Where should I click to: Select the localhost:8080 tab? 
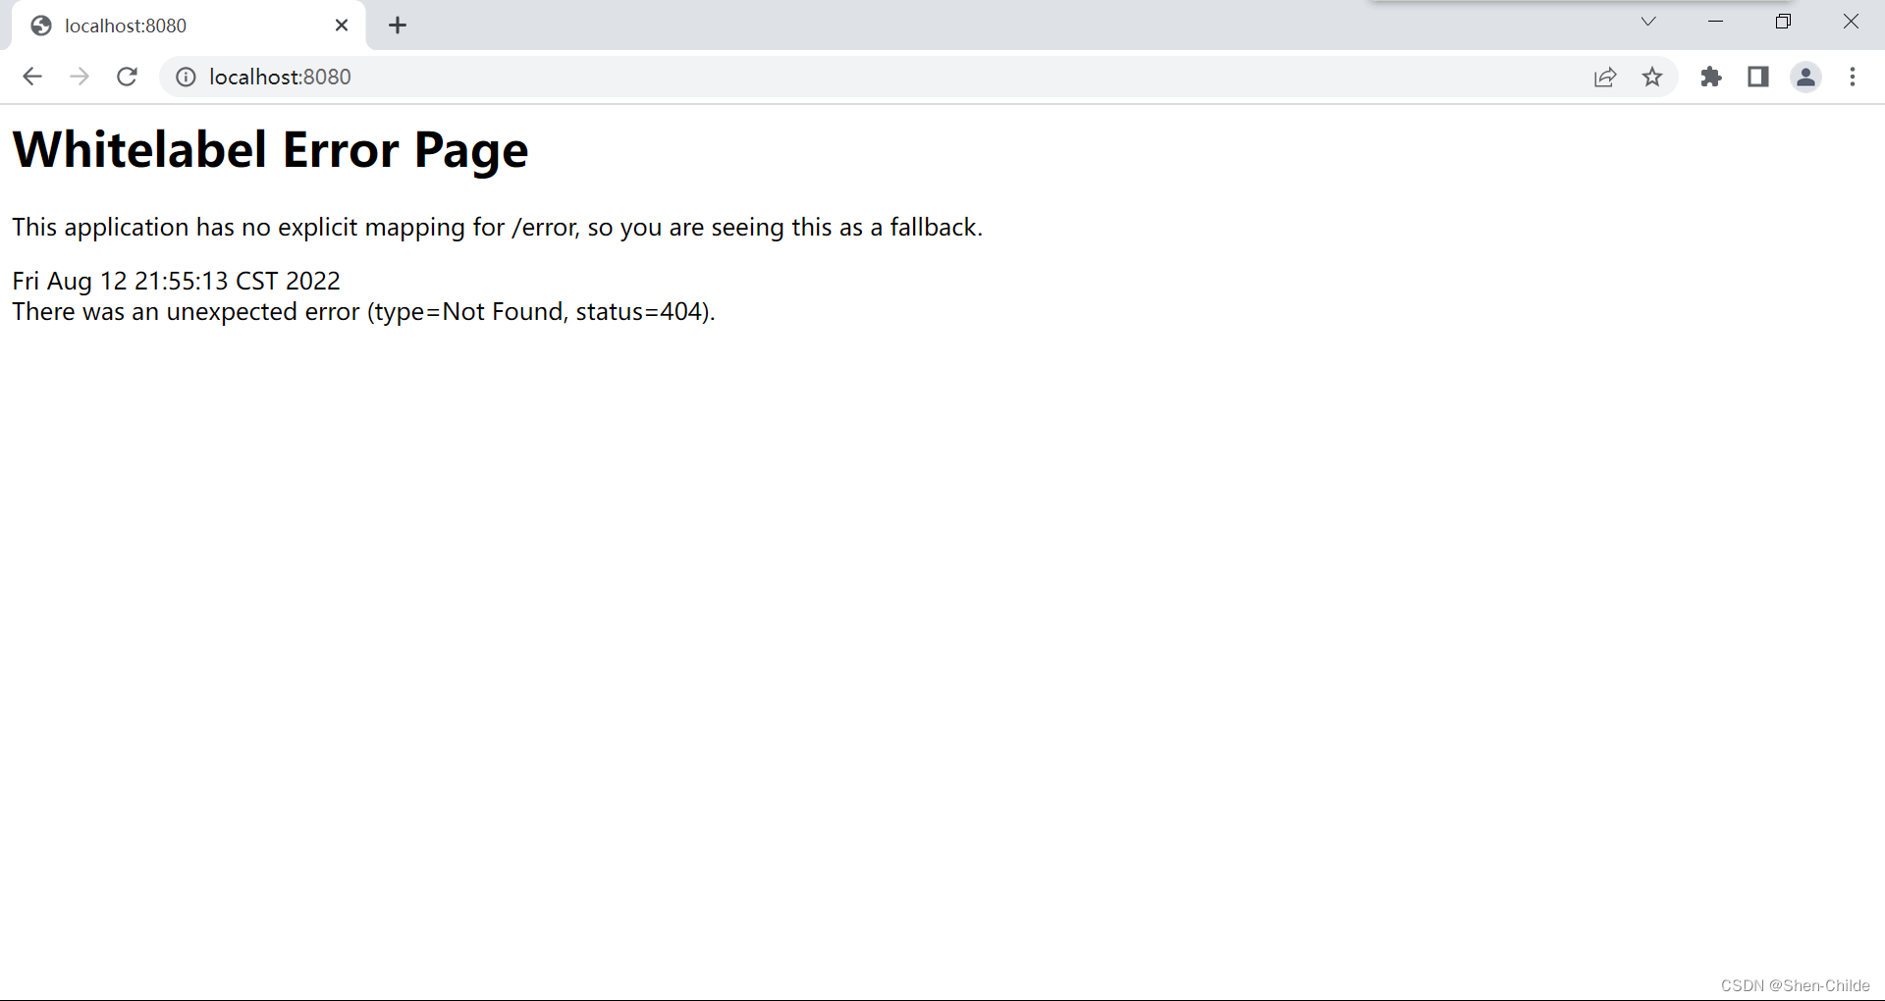(x=188, y=26)
